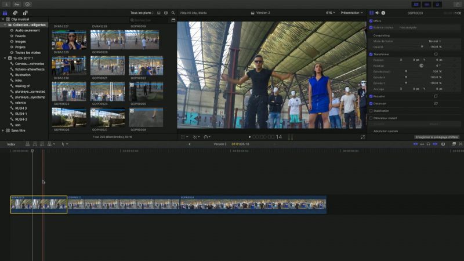
Task: Click the Rotation dial control
Action: pyautogui.click(x=422, y=66)
